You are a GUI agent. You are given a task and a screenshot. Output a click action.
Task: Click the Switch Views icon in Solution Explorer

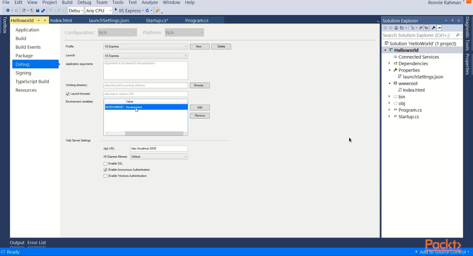coord(401,28)
